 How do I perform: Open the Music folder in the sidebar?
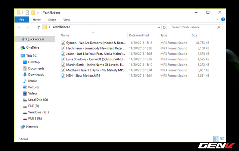click(32, 81)
